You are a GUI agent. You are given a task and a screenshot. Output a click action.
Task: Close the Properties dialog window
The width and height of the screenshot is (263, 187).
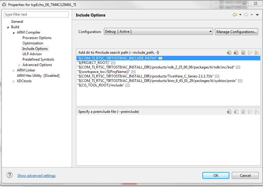pyautogui.click(x=255, y=3)
